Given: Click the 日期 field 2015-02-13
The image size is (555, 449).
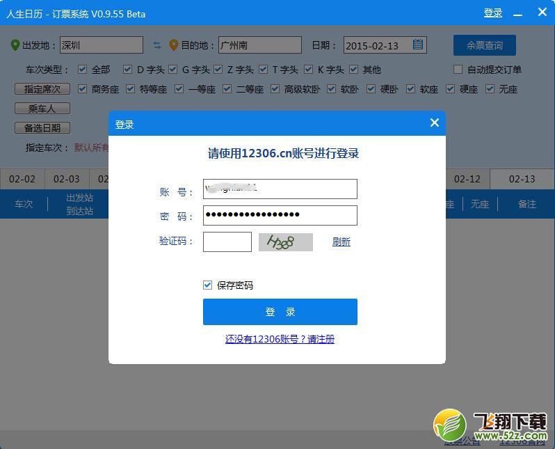Looking at the screenshot, I should point(385,45).
